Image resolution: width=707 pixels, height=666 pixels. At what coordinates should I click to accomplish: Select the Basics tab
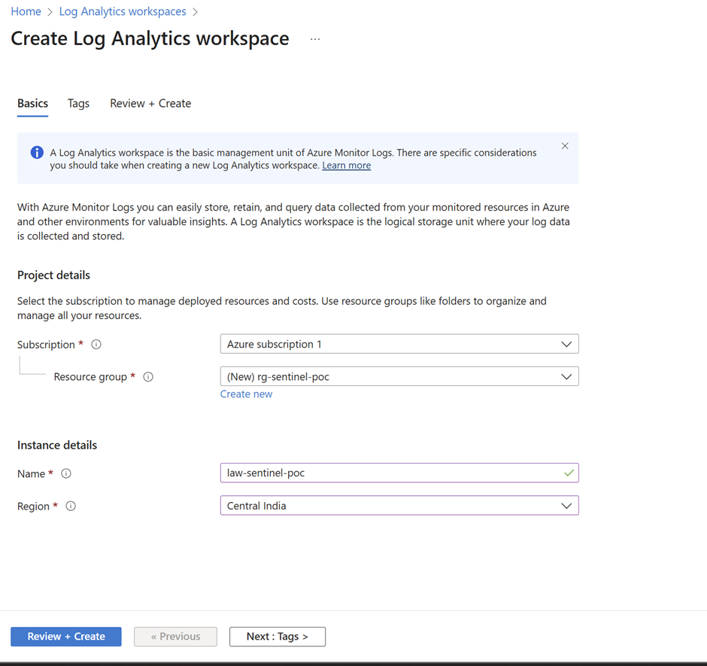point(32,104)
